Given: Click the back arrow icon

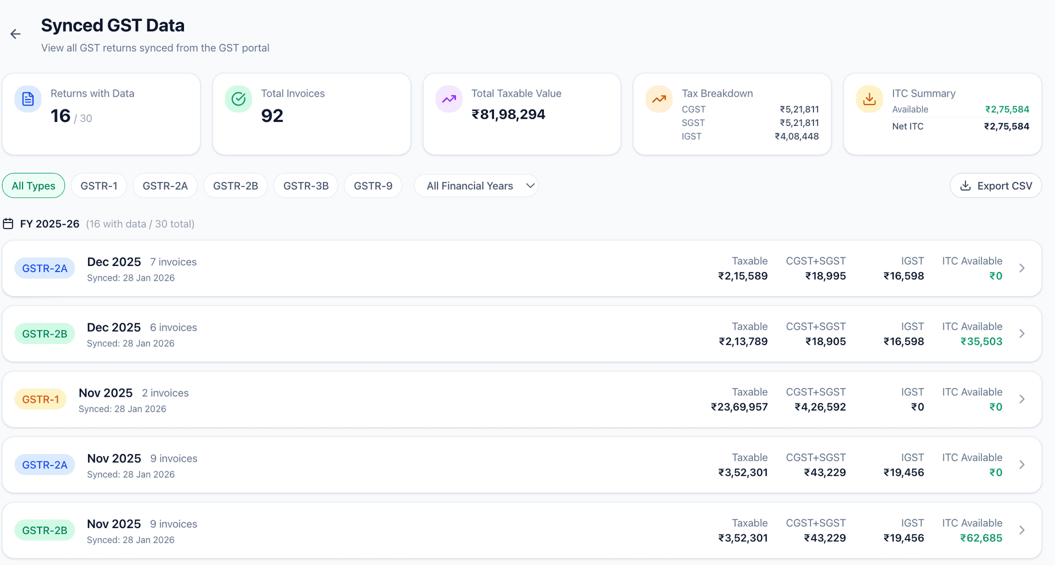Looking at the screenshot, I should [x=15, y=34].
